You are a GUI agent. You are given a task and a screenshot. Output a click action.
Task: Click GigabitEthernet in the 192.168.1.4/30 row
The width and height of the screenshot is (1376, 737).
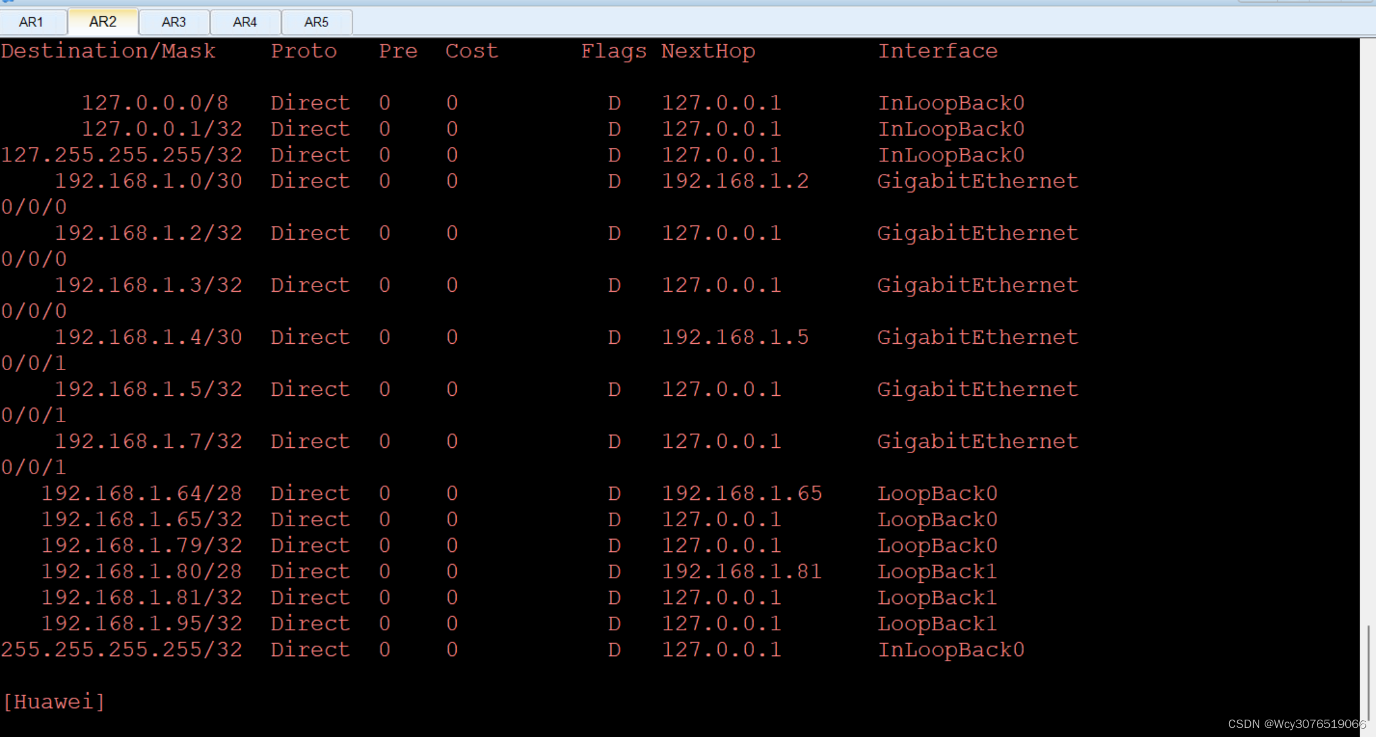point(978,337)
